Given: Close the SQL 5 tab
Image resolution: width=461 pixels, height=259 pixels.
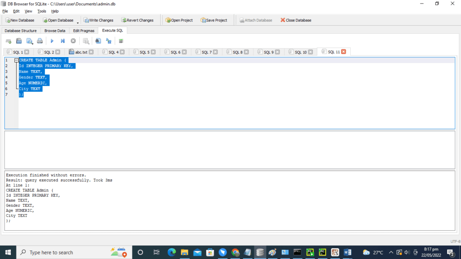Looking at the screenshot, I should point(153,52).
